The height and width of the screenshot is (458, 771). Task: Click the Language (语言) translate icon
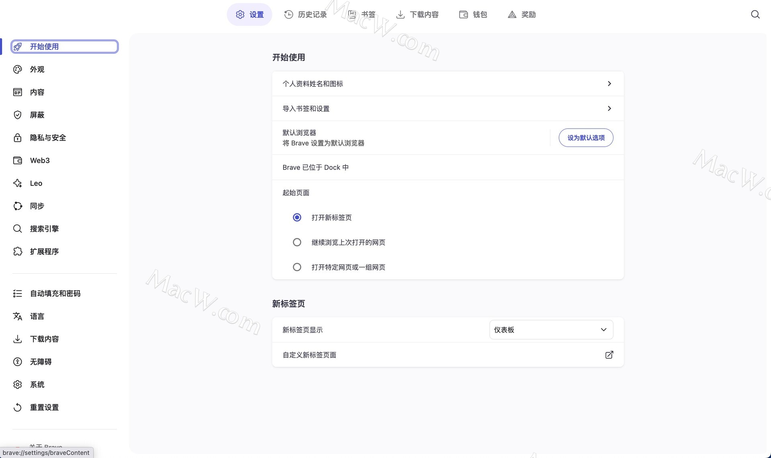(x=18, y=316)
